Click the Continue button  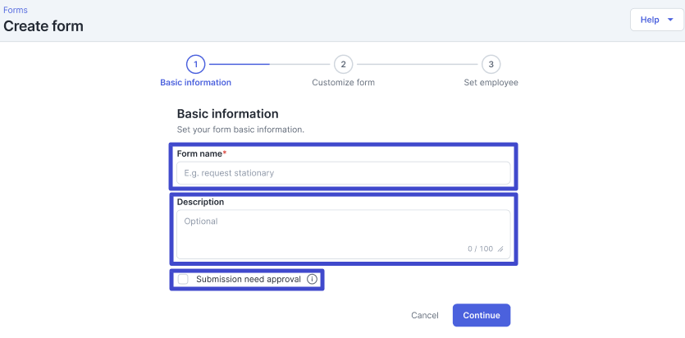tap(482, 315)
